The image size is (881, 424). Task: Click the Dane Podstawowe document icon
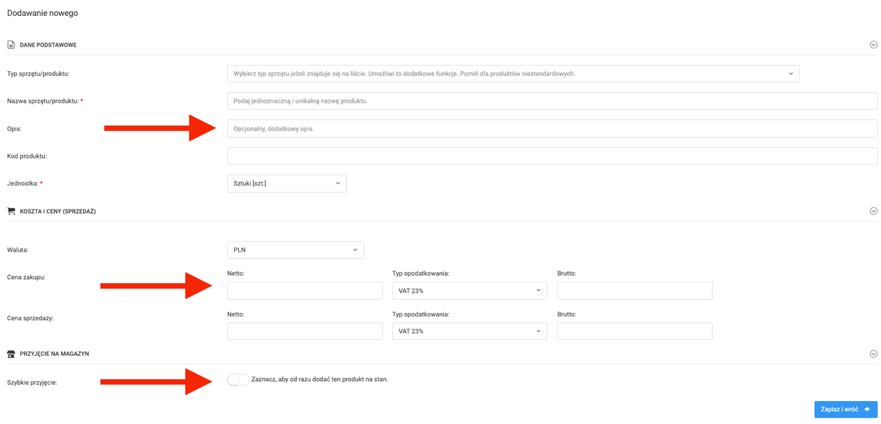11,45
